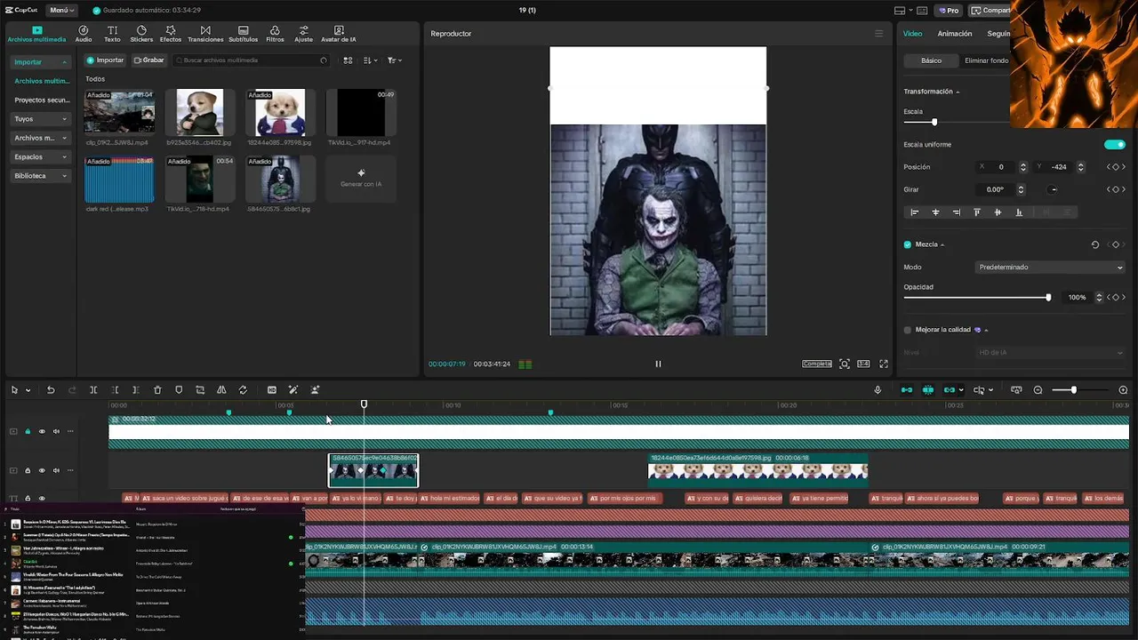Split the clip at the playhead
Viewport: 1138px width, 640px height.
pyautogui.click(x=93, y=390)
